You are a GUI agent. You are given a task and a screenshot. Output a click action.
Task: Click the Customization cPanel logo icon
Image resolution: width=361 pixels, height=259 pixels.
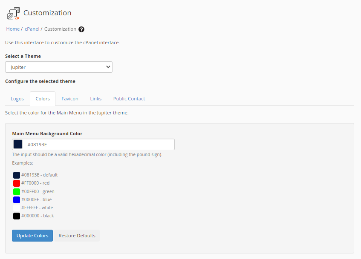[13, 14]
